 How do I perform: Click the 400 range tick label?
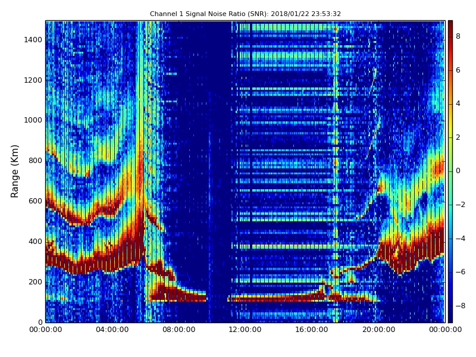[35, 242]
